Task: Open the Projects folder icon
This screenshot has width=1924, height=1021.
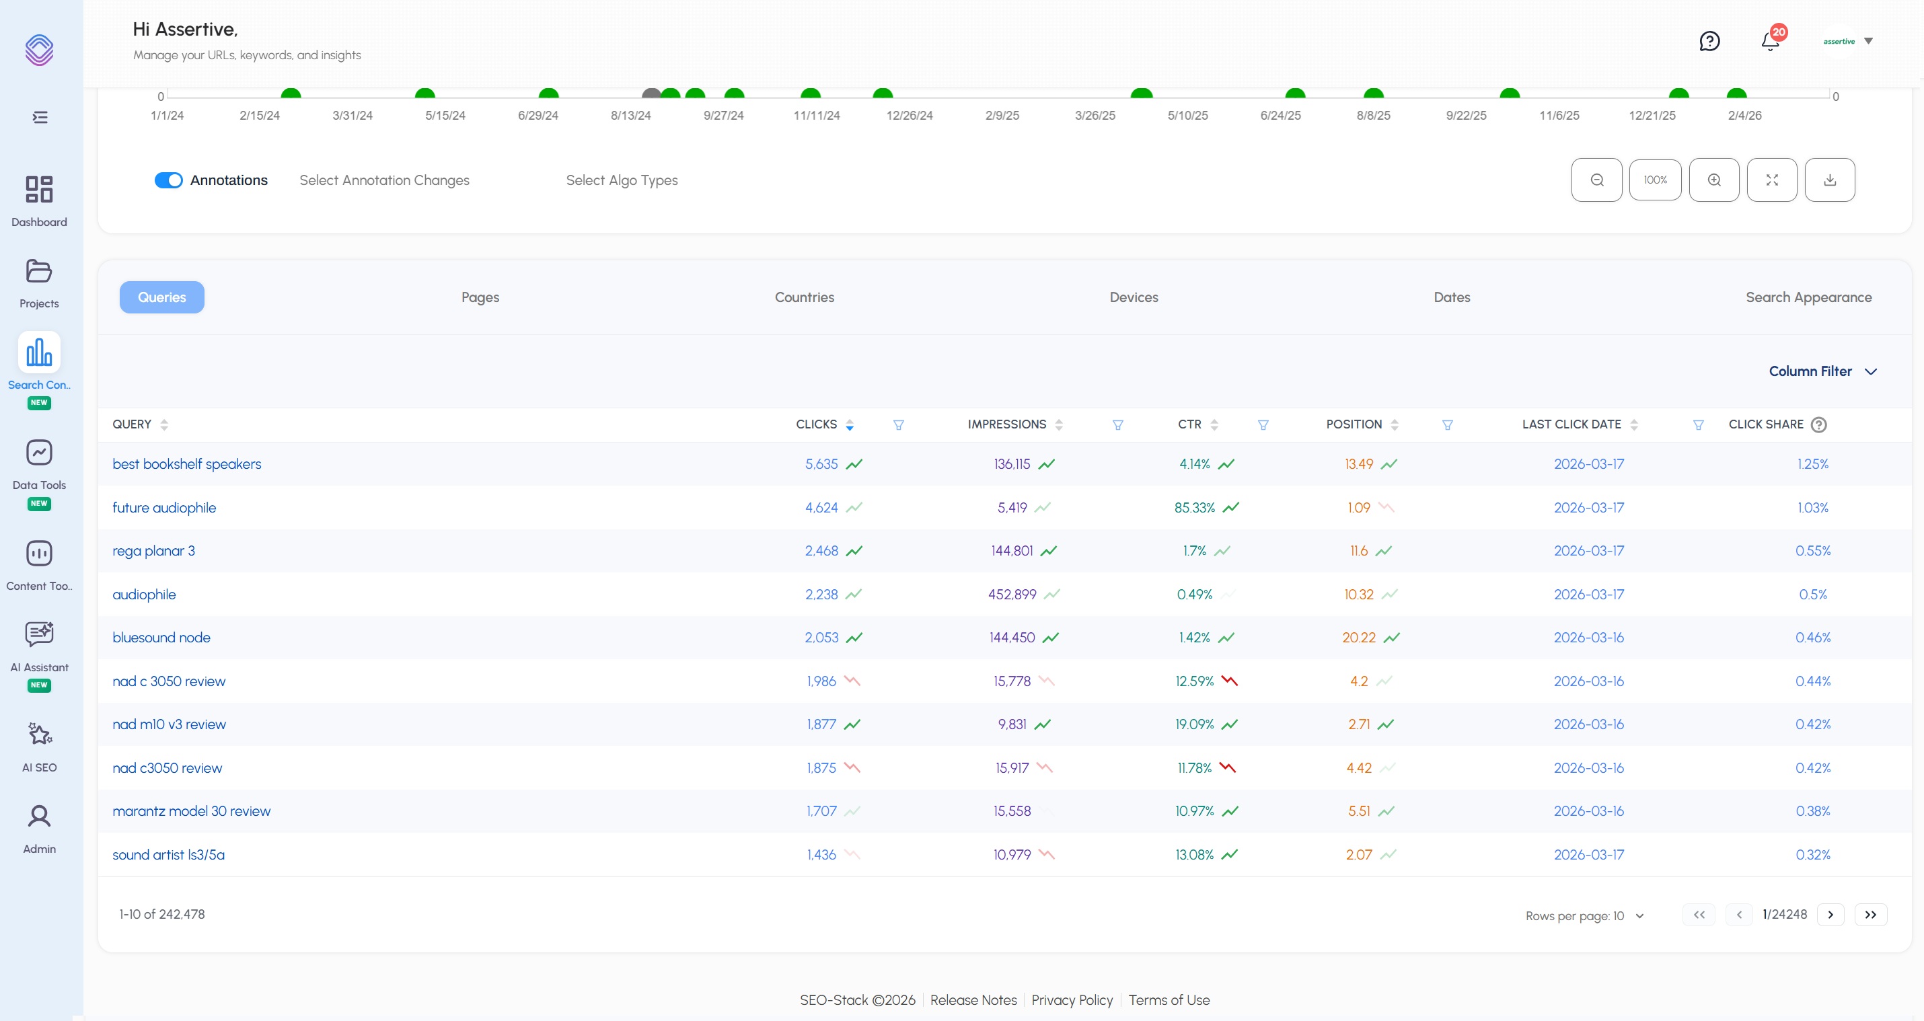Action: point(39,271)
